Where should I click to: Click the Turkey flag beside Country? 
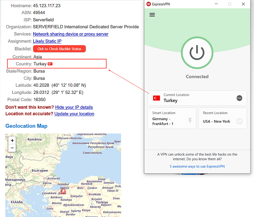pyautogui.click(x=50, y=64)
